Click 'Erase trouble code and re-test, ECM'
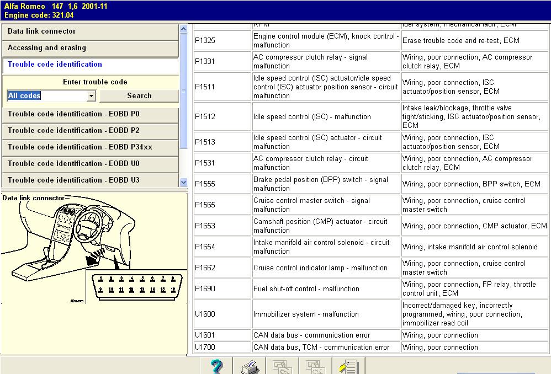The width and height of the screenshot is (551, 374). coord(474,40)
